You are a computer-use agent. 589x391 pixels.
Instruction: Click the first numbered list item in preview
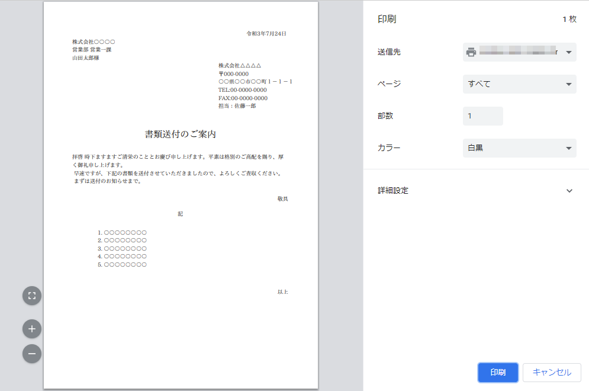pos(122,233)
